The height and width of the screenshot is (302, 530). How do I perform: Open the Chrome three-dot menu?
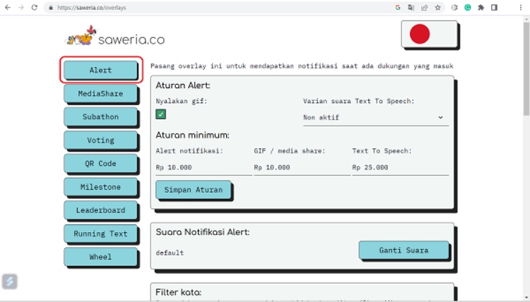521,8
